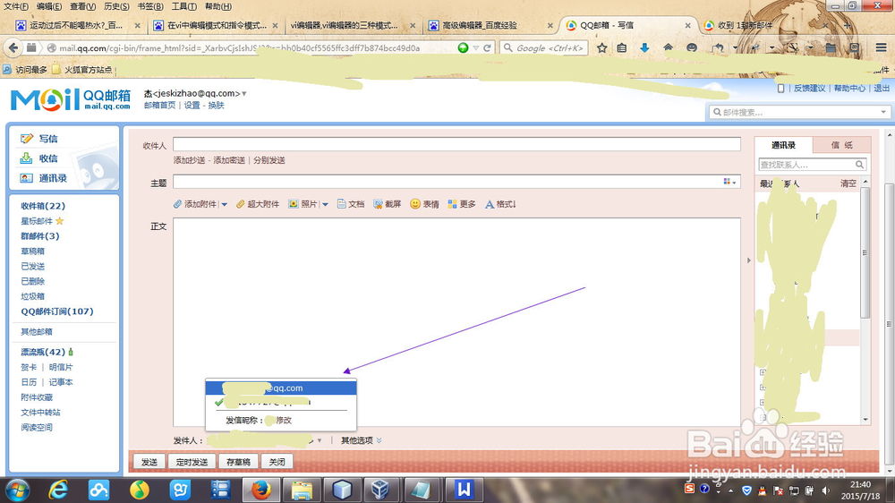The image size is (895, 503).
Task: Collapse the contacts side panel arrow
Action: pyautogui.click(x=749, y=260)
